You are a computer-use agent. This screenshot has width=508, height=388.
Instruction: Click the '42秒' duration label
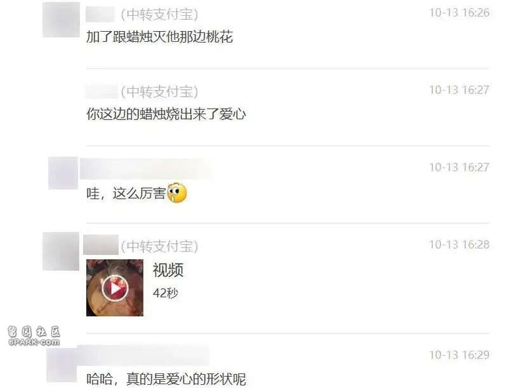click(x=165, y=293)
